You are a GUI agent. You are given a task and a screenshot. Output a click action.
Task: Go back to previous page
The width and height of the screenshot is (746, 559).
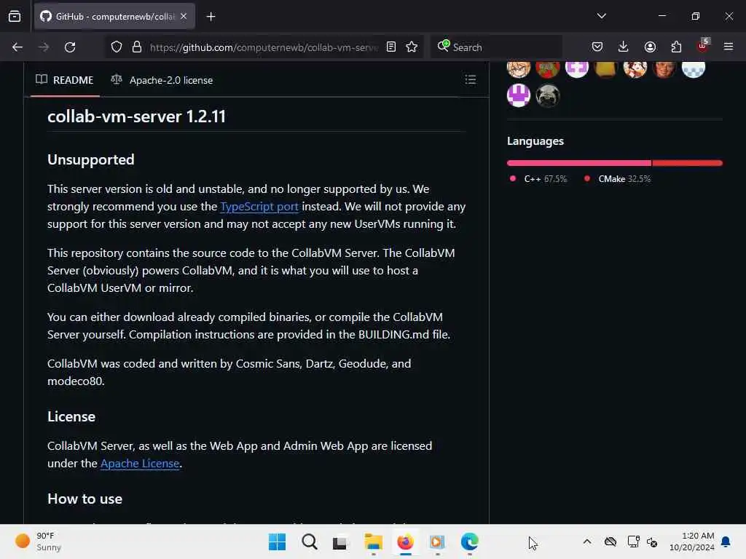click(17, 47)
